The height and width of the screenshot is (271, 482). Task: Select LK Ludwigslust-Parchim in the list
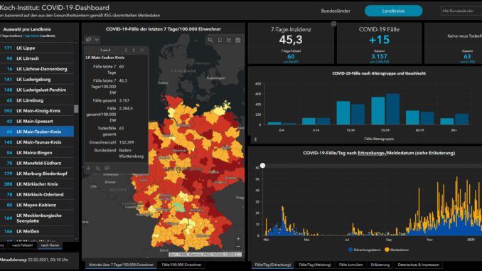pyautogui.click(x=37, y=90)
